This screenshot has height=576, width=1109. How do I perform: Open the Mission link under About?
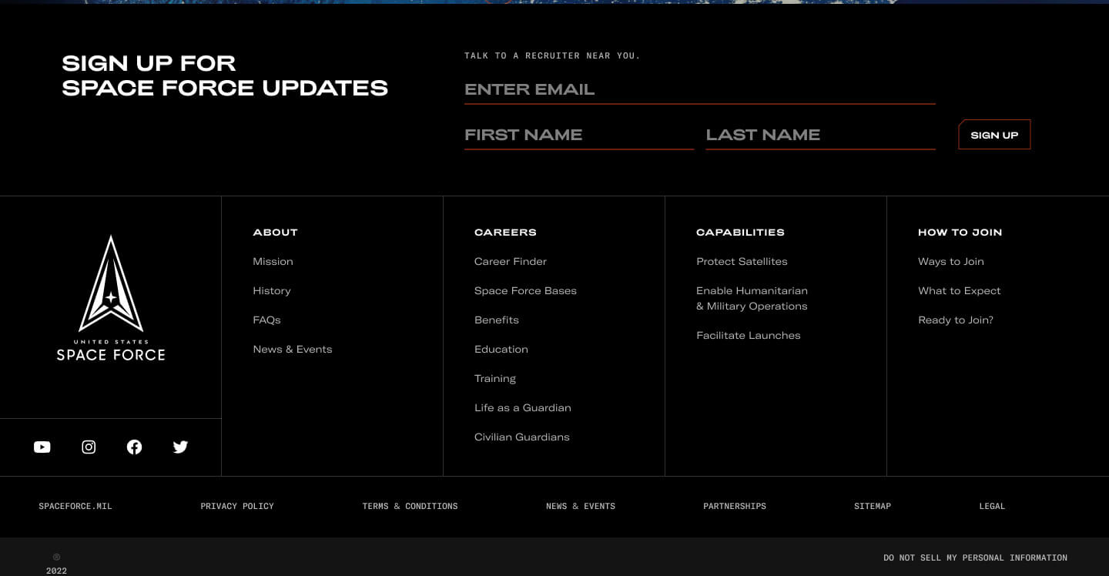coord(273,262)
